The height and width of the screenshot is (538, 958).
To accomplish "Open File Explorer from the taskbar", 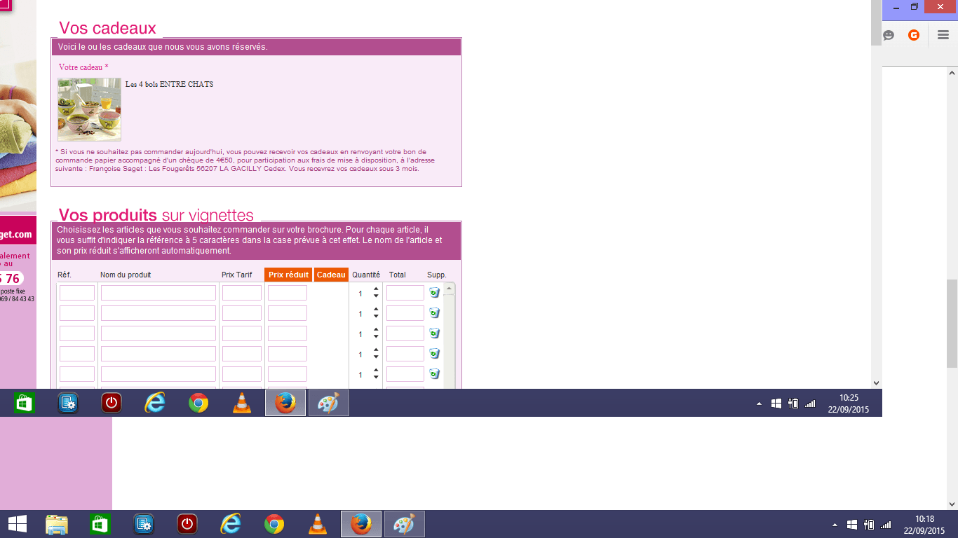I will pos(57,524).
